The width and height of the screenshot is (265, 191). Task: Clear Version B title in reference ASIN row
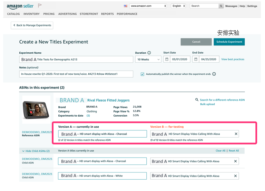click(236, 134)
